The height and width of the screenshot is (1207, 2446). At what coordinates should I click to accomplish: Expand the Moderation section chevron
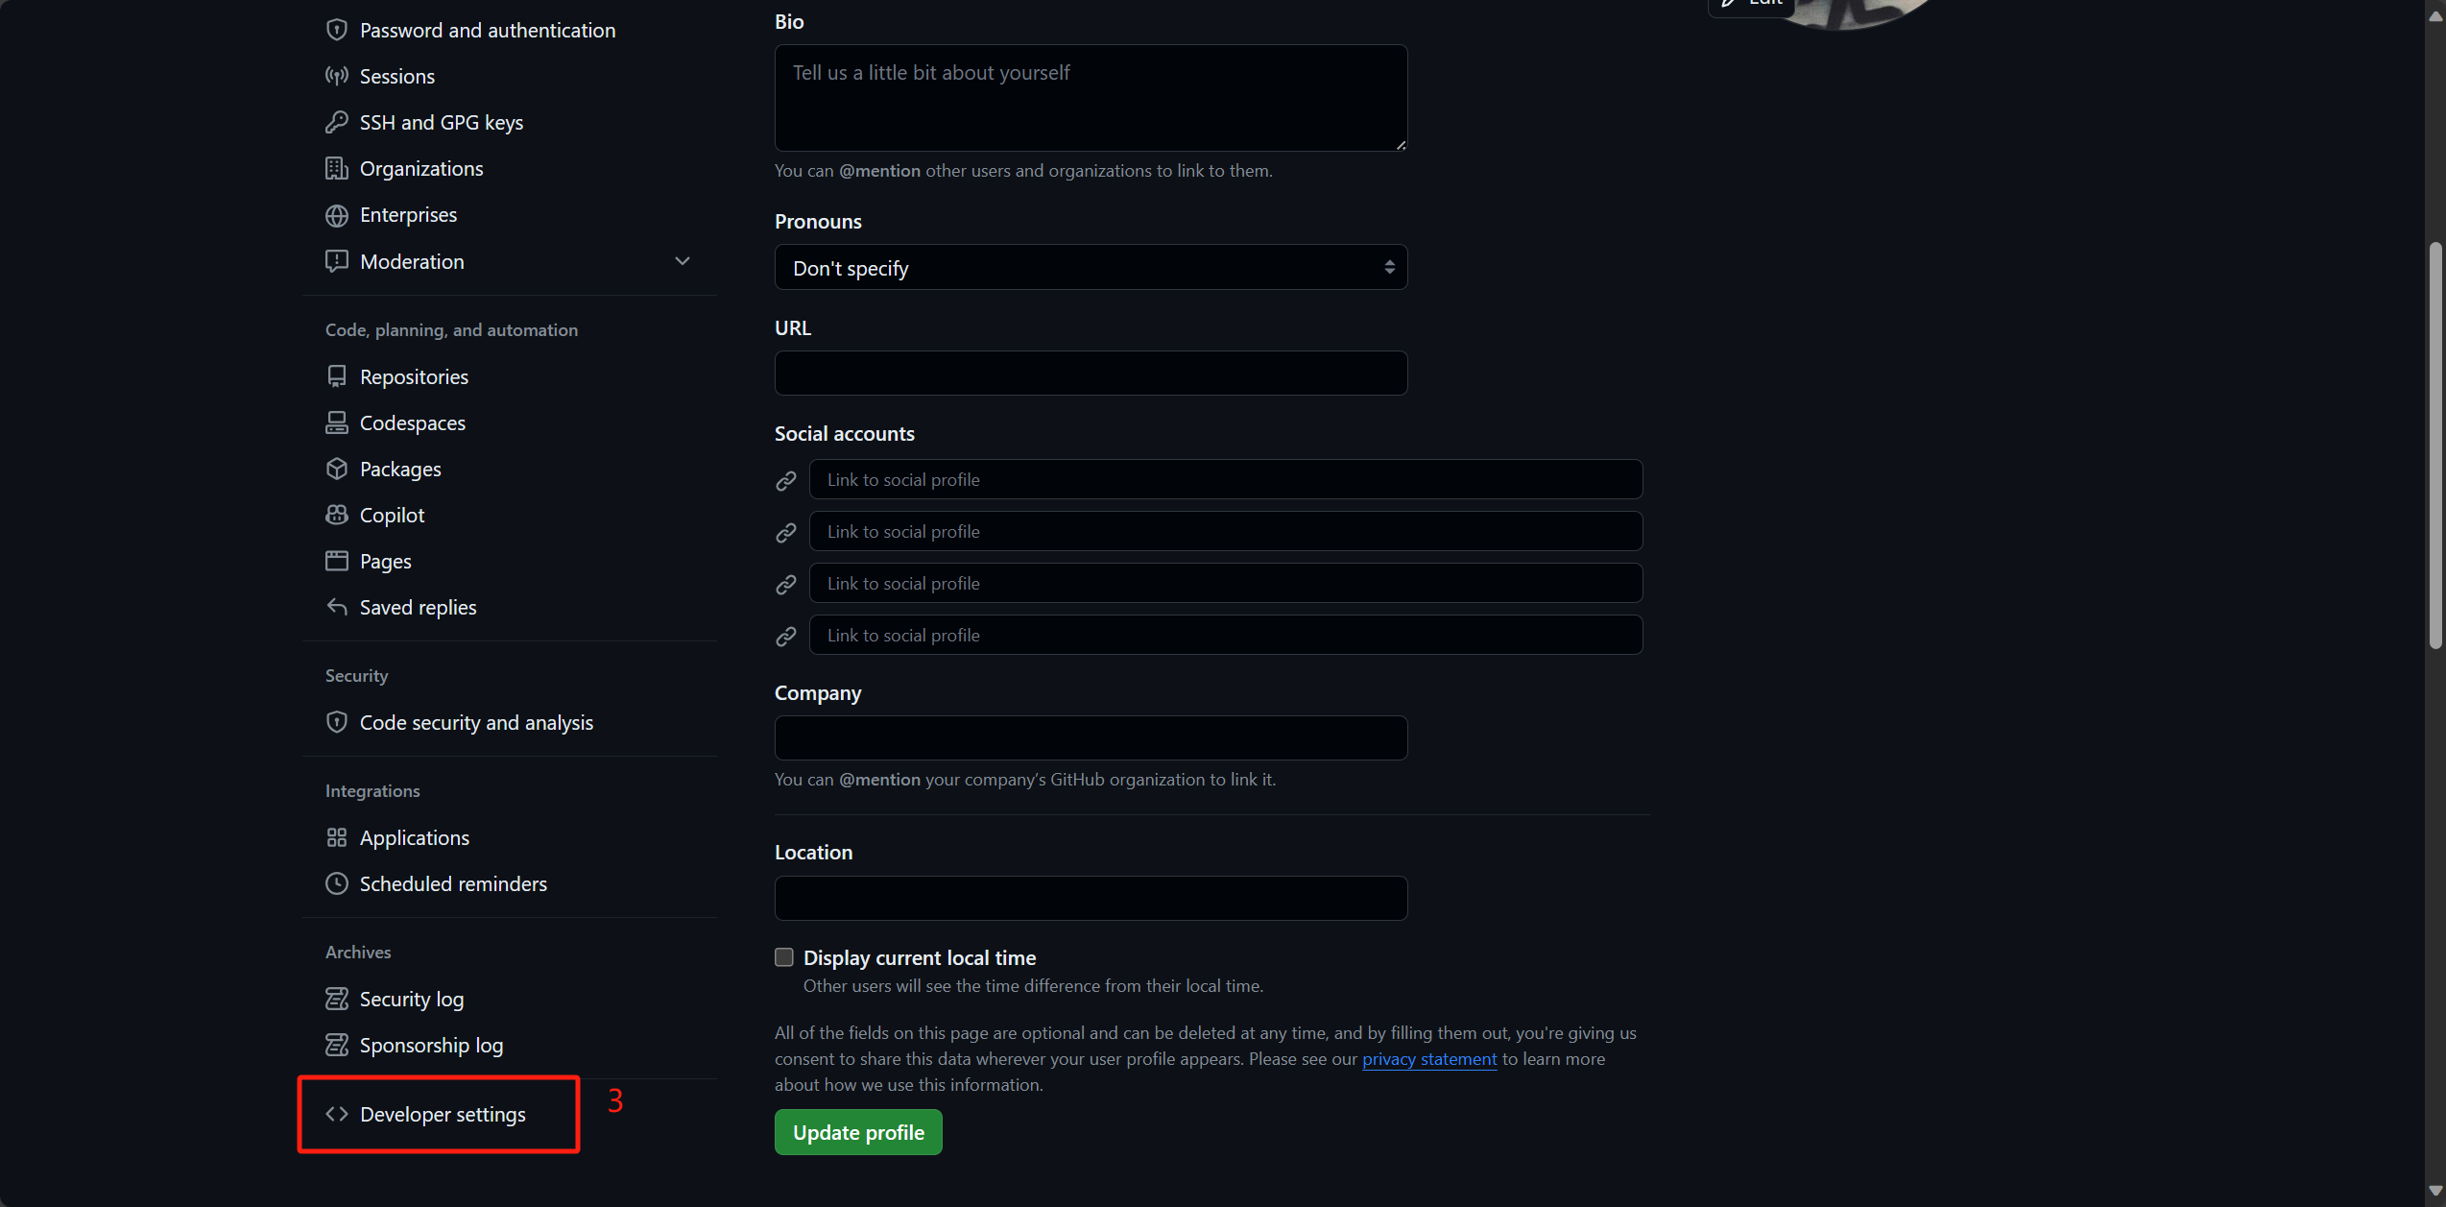pos(683,261)
